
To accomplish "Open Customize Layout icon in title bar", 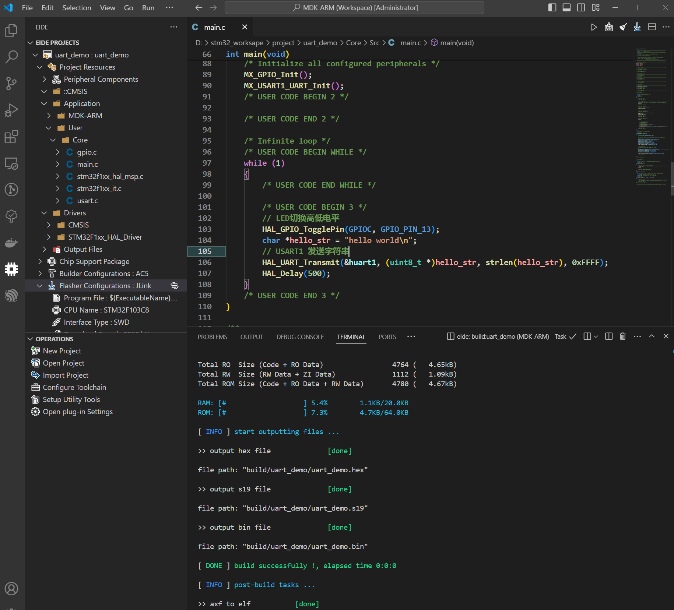I will (596, 8).
